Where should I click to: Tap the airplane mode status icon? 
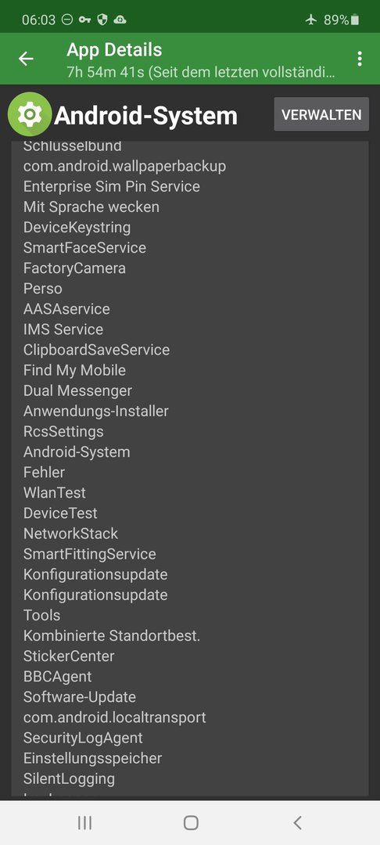click(x=311, y=20)
